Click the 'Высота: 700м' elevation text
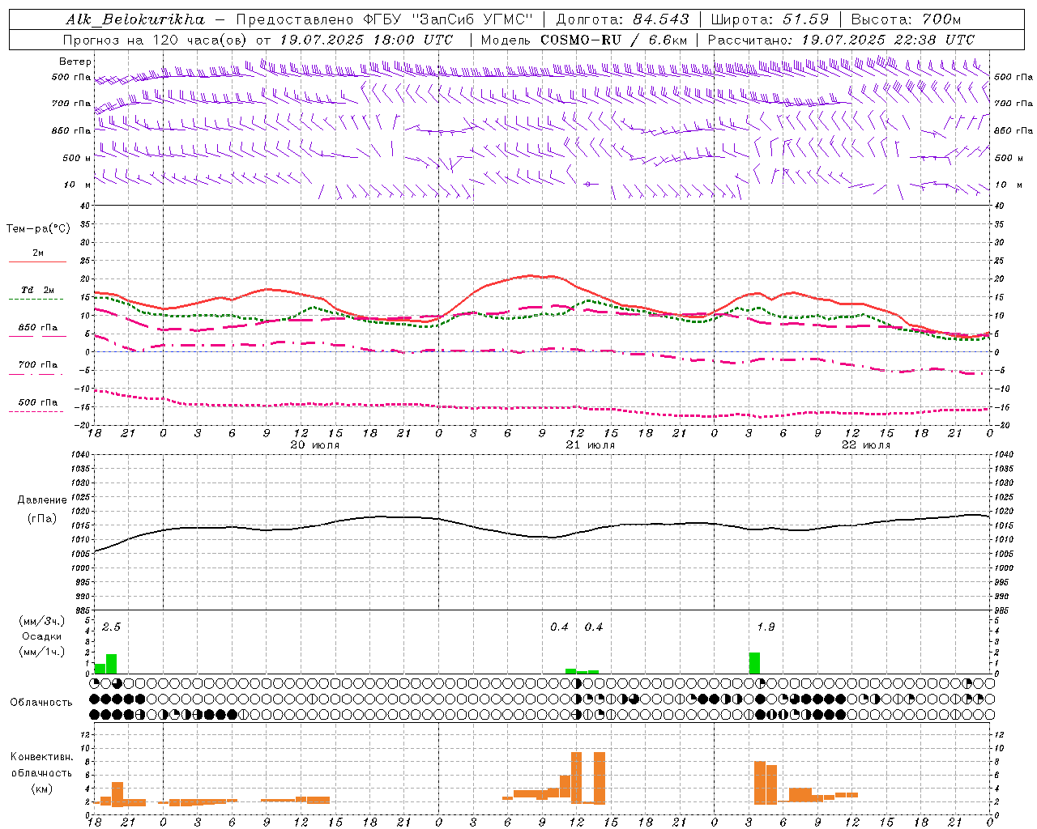This screenshot has height=829, width=1037. click(906, 19)
